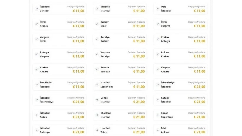Click the €21,00 price for İskenderiye to İstanbul
The image size is (242, 136).
(200, 87)
